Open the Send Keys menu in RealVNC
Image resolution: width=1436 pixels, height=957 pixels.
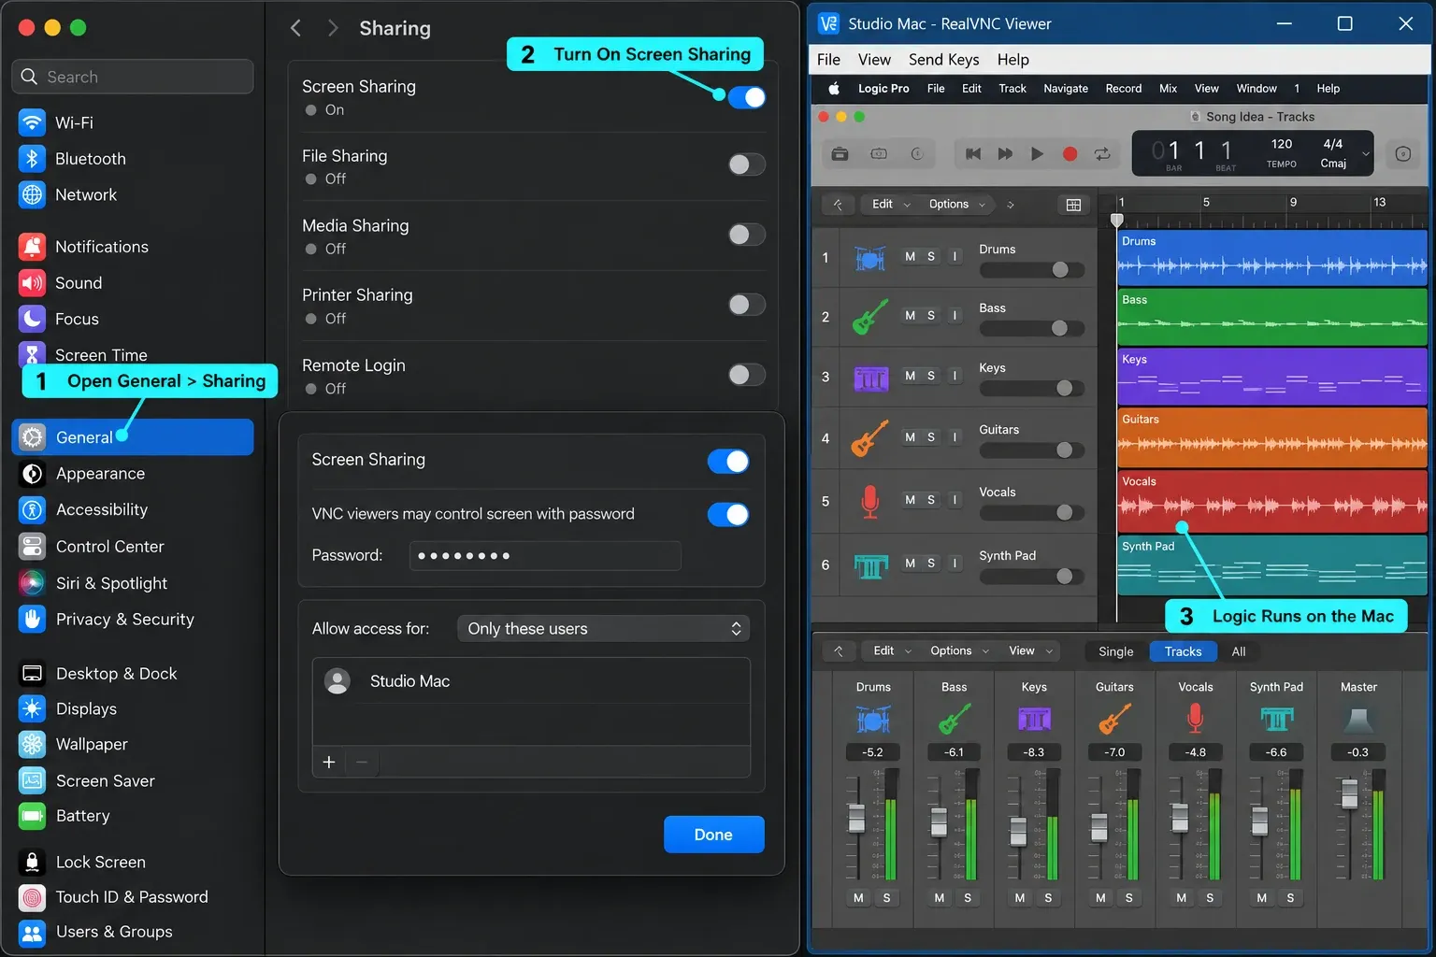[944, 60]
